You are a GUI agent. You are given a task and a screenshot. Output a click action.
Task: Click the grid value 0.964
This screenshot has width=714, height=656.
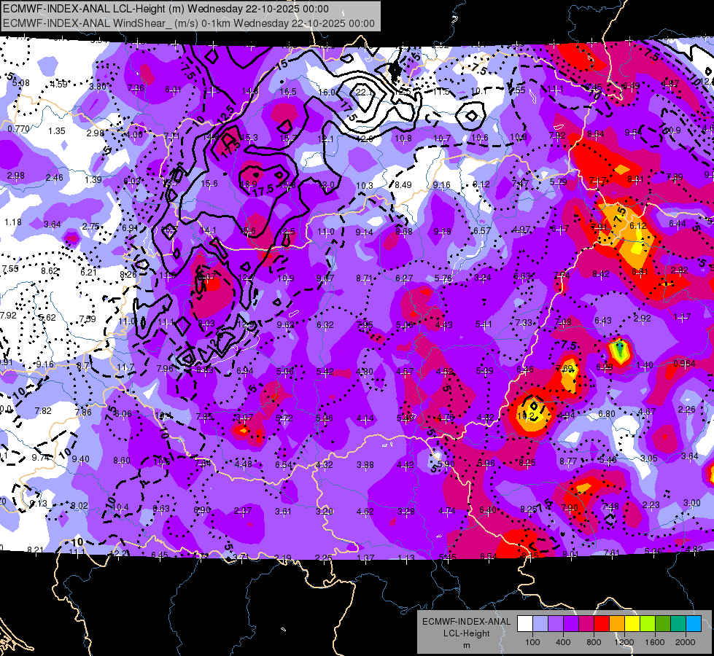point(684,363)
